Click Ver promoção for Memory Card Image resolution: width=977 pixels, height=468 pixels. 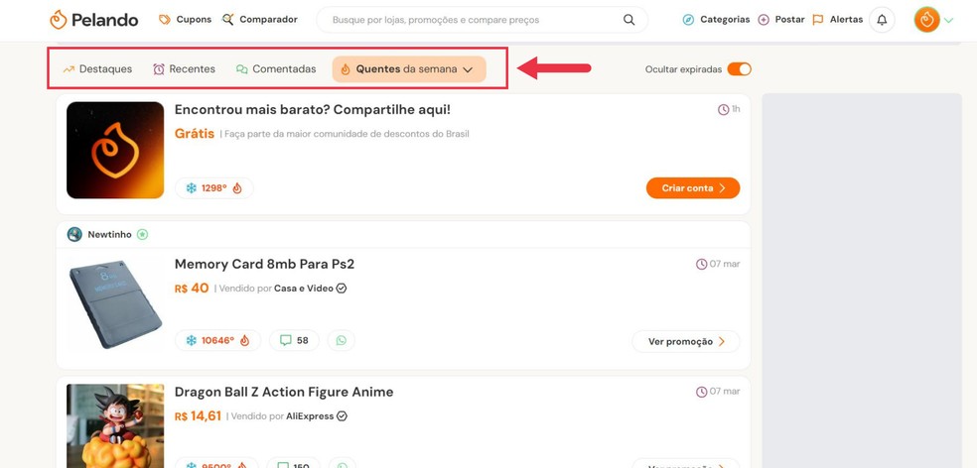point(686,341)
